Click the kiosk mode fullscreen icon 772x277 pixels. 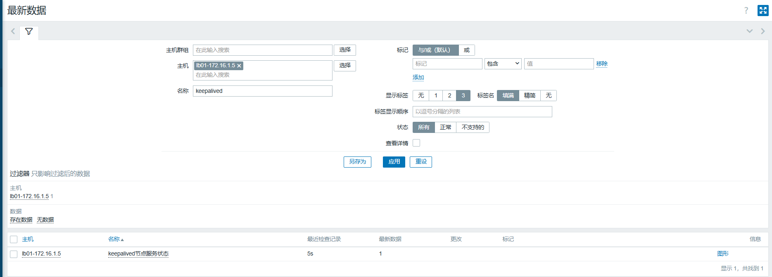point(762,10)
